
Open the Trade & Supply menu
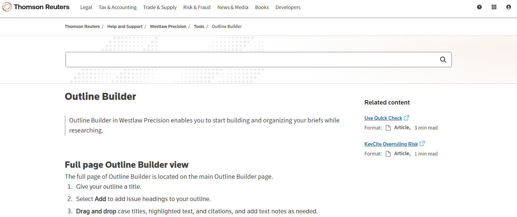[160, 7]
